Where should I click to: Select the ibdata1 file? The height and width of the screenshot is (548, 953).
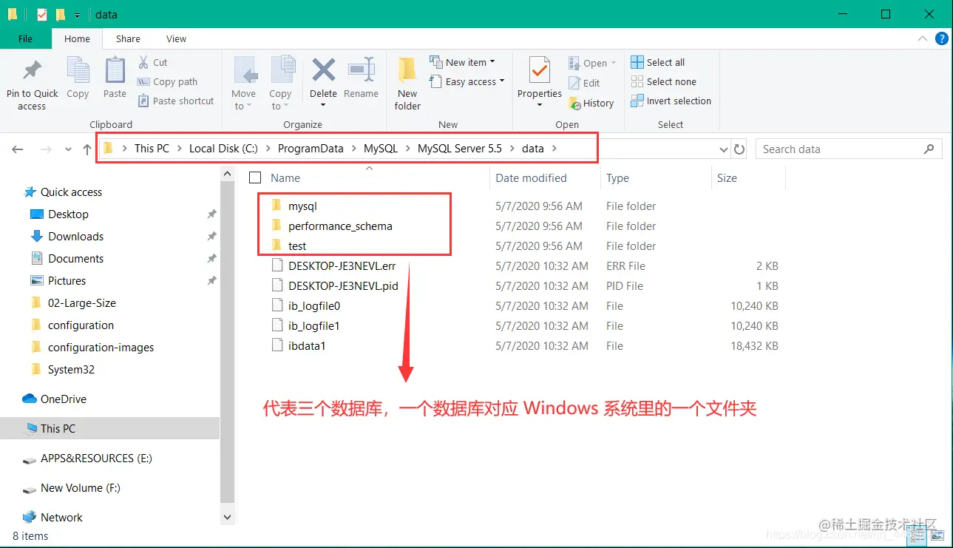click(x=307, y=346)
